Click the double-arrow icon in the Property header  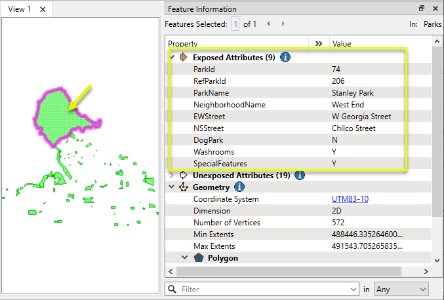(x=319, y=43)
